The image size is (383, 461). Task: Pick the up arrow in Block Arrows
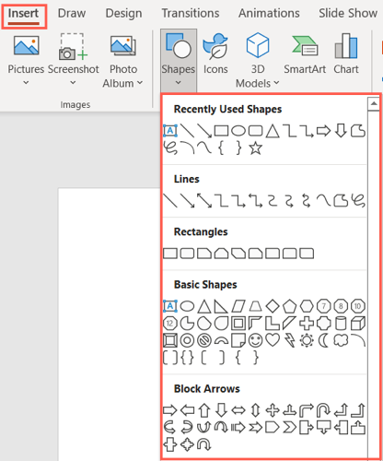204,410
